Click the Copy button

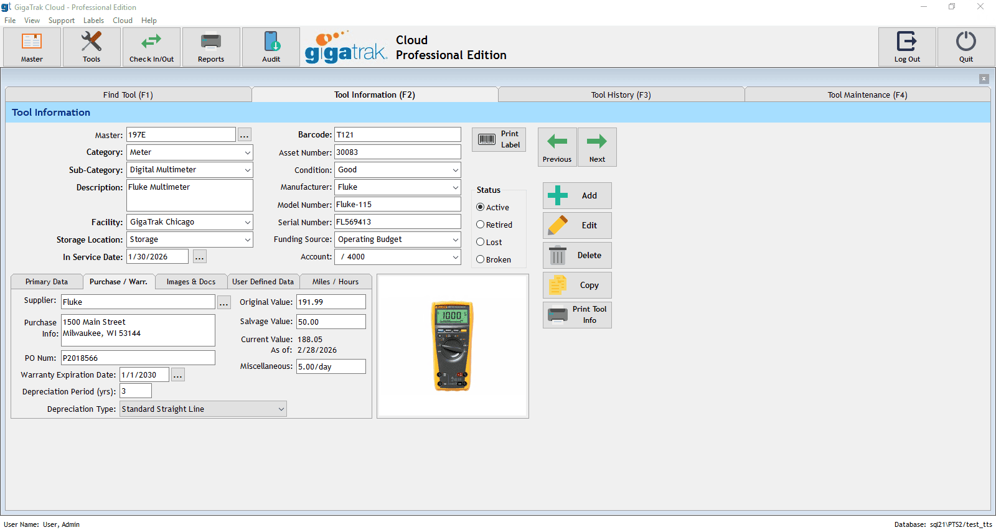click(577, 285)
